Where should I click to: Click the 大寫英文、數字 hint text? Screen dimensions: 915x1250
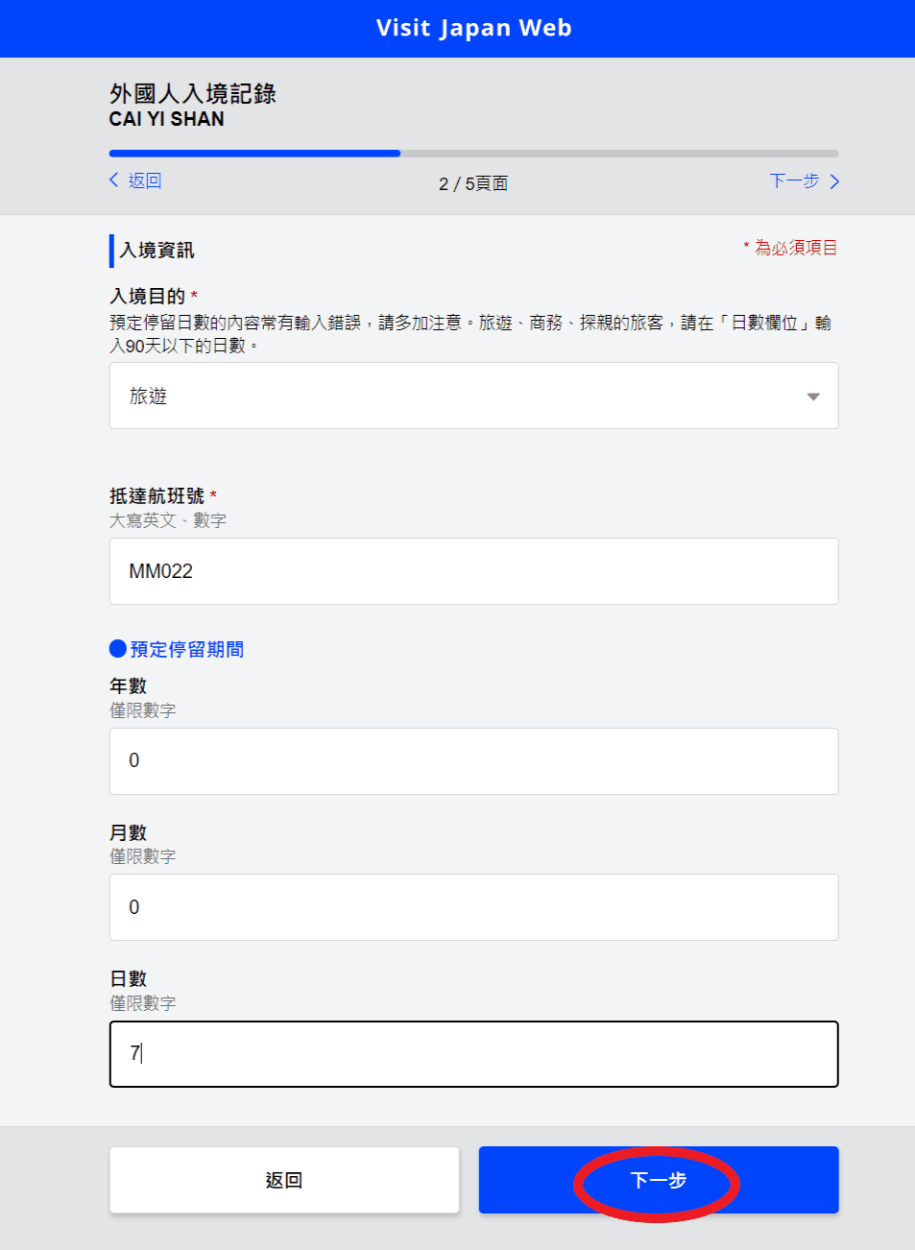coord(168,520)
